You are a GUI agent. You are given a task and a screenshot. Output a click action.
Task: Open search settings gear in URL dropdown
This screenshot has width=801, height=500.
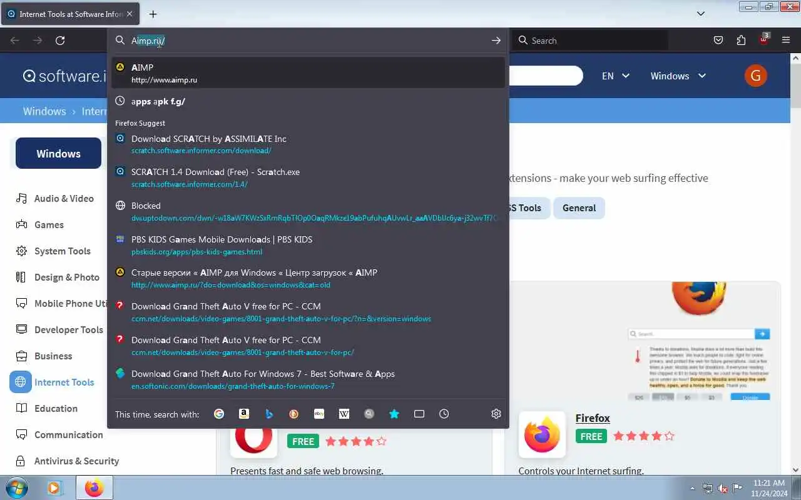click(x=496, y=414)
